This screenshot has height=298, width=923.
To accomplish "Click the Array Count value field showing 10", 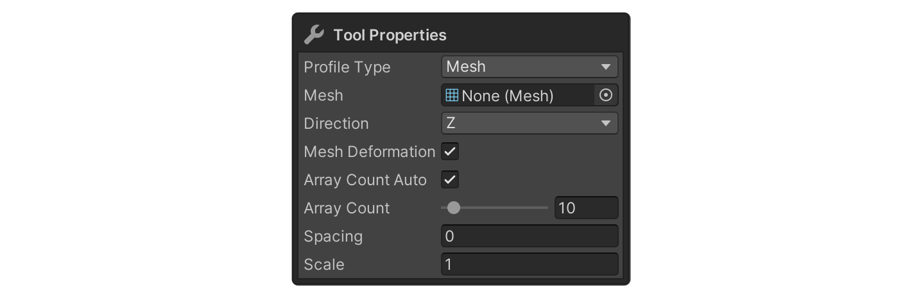I will pos(587,208).
